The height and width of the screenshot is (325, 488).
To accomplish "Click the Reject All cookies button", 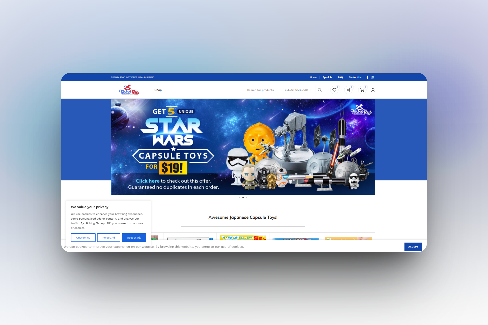I will pos(109,238).
